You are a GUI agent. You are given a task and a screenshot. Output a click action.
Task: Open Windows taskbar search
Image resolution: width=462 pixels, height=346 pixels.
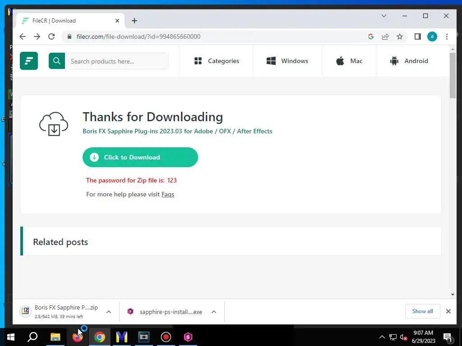[x=32, y=337]
